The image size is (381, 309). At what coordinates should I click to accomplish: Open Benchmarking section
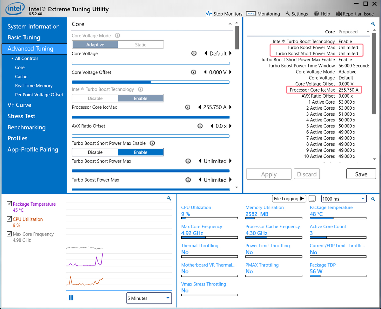pos(26,127)
